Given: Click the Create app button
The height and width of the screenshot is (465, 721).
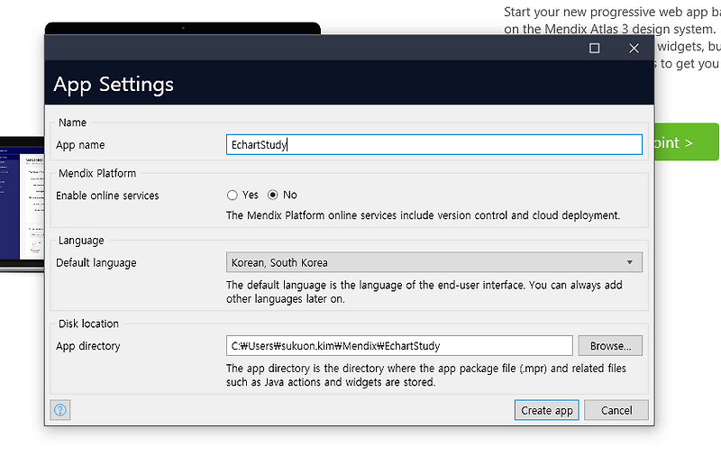Looking at the screenshot, I should 546,410.
